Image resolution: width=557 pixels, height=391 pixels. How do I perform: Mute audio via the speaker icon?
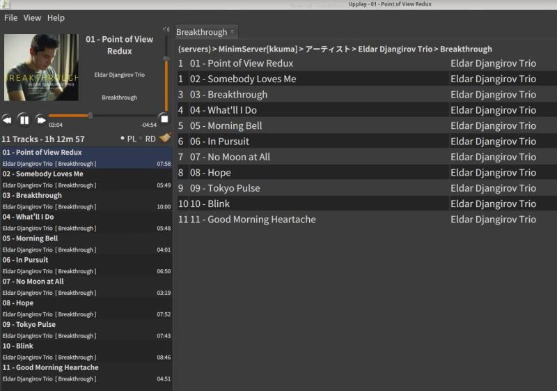166,30
